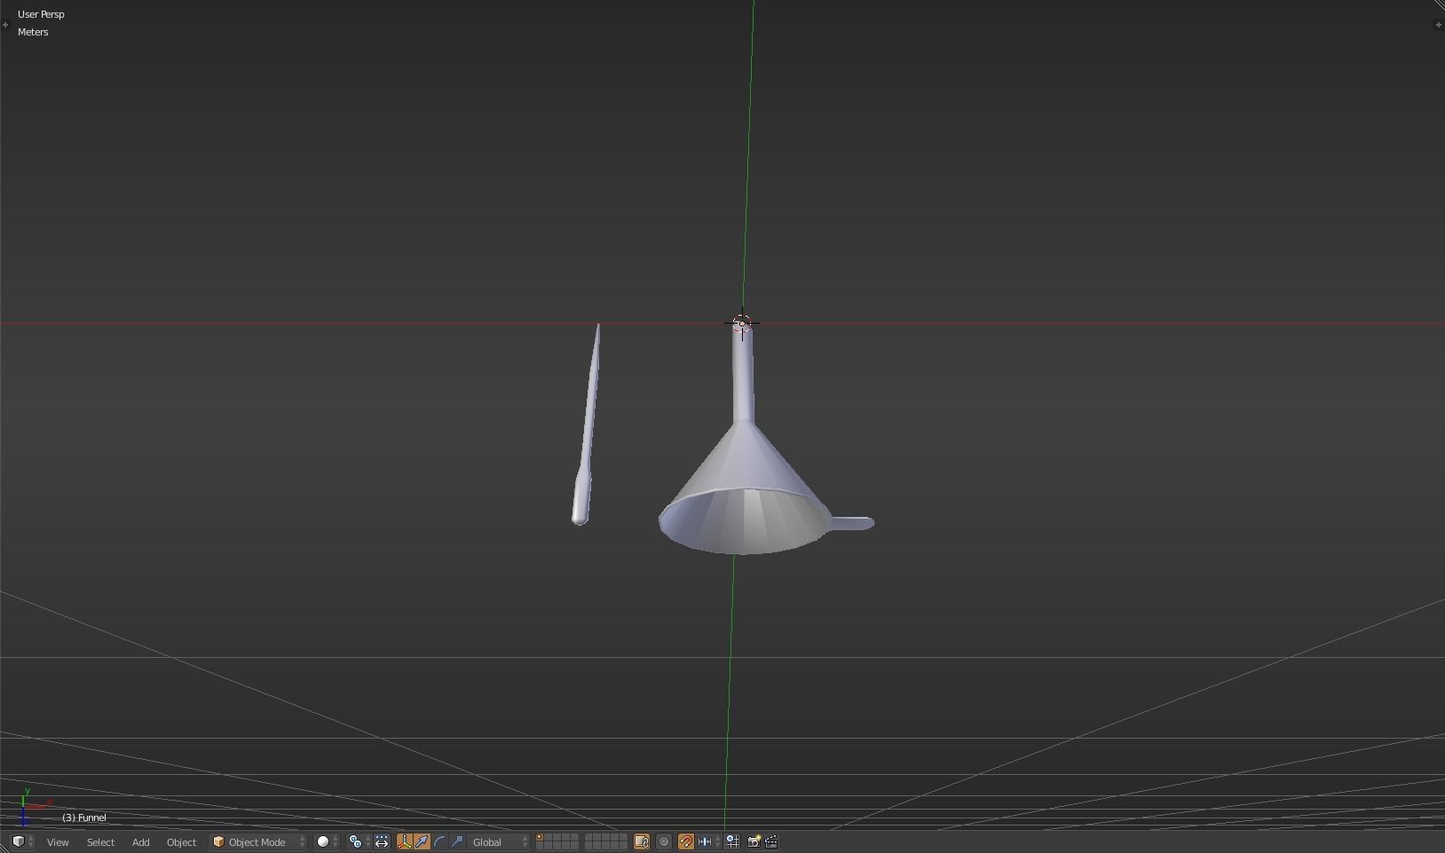The height and width of the screenshot is (853, 1445).
Task: Click the User Persp view label
Action: (x=41, y=14)
